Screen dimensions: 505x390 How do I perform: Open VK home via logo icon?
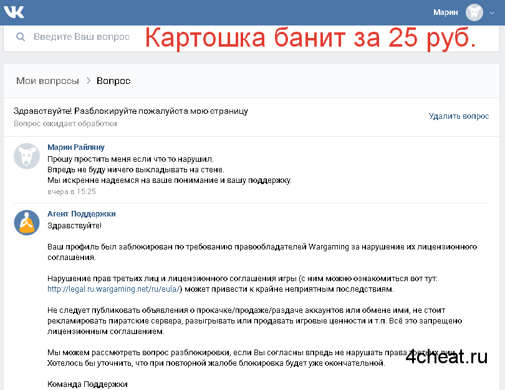[14, 12]
